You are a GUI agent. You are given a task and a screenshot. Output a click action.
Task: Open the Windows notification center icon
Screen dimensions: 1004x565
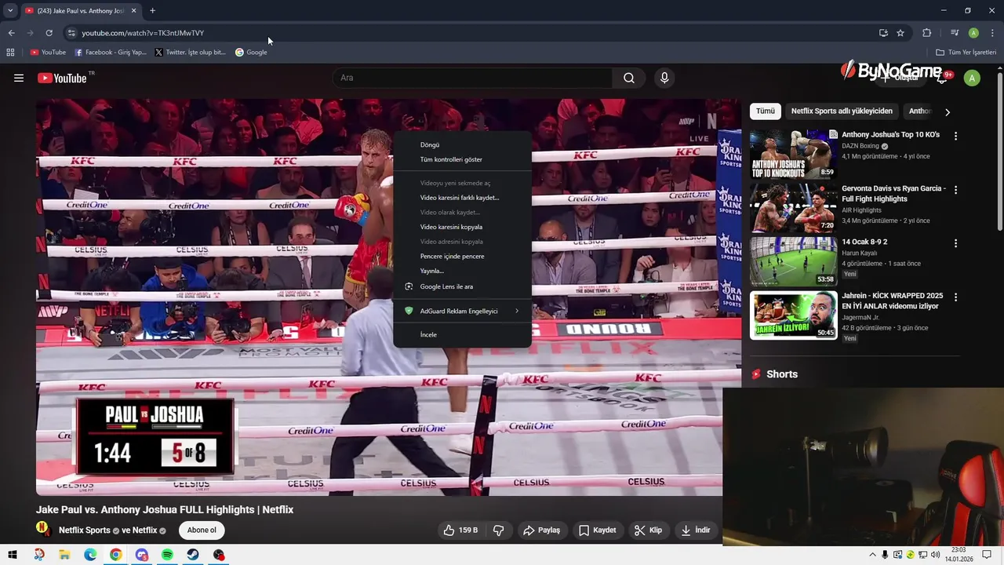(987, 555)
